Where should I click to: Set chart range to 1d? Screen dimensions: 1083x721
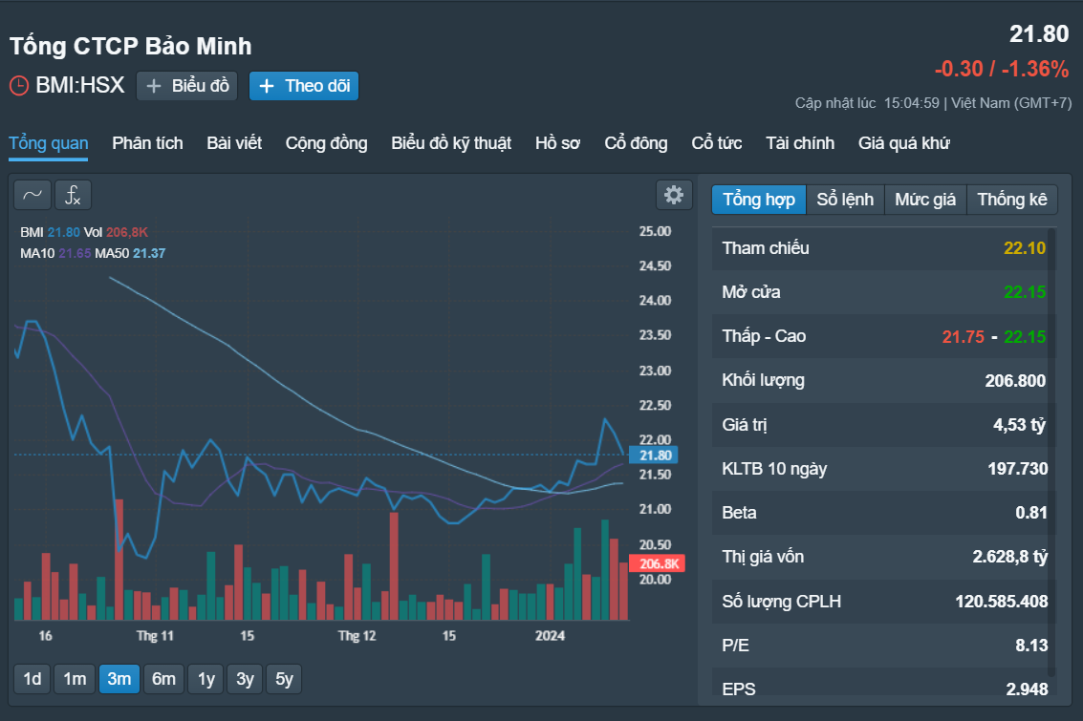coord(32,679)
